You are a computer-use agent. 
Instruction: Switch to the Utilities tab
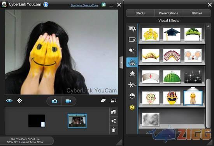[x=197, y=13]
